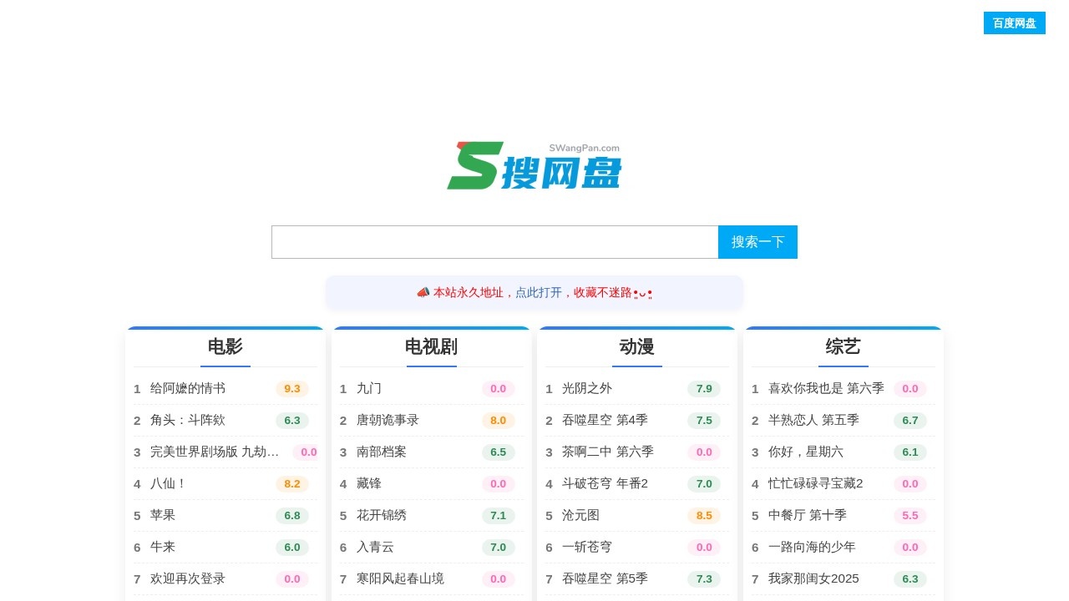Viewport: 1069px width, 601px height.
Task: Click the 5.5 rating of 中餐厅 第十季
Action: pyautogui.click(x=910, y=515)
